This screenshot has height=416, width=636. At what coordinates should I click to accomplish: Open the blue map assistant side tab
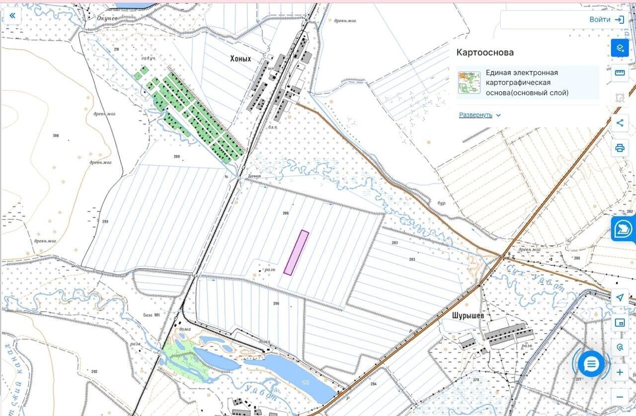point(623,229)
